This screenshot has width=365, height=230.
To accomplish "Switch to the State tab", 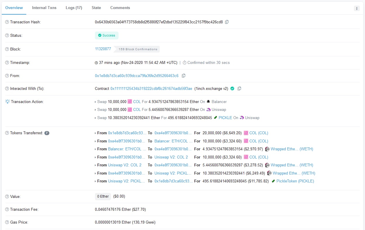I will click(x=96, y=8).
